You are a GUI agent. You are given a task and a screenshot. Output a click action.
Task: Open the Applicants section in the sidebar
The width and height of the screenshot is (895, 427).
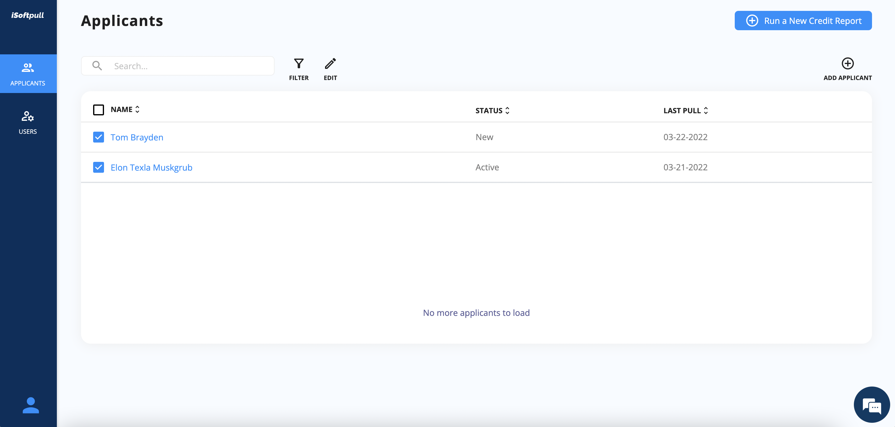[x=28, y=74]
